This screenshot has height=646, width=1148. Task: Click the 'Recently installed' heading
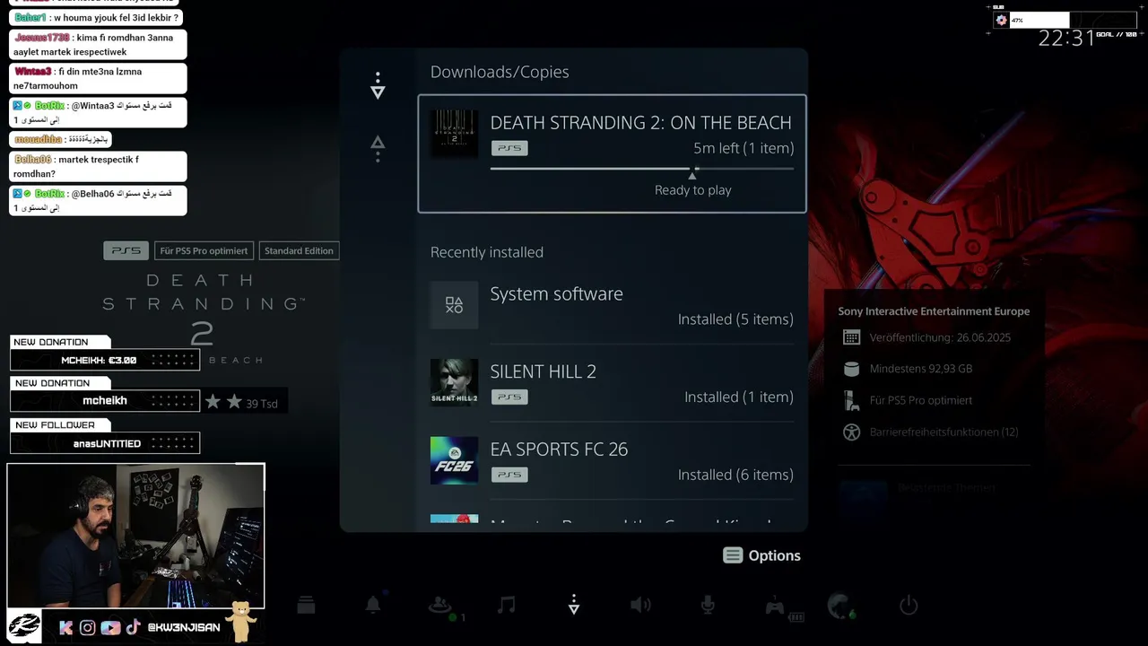point(487,252)
